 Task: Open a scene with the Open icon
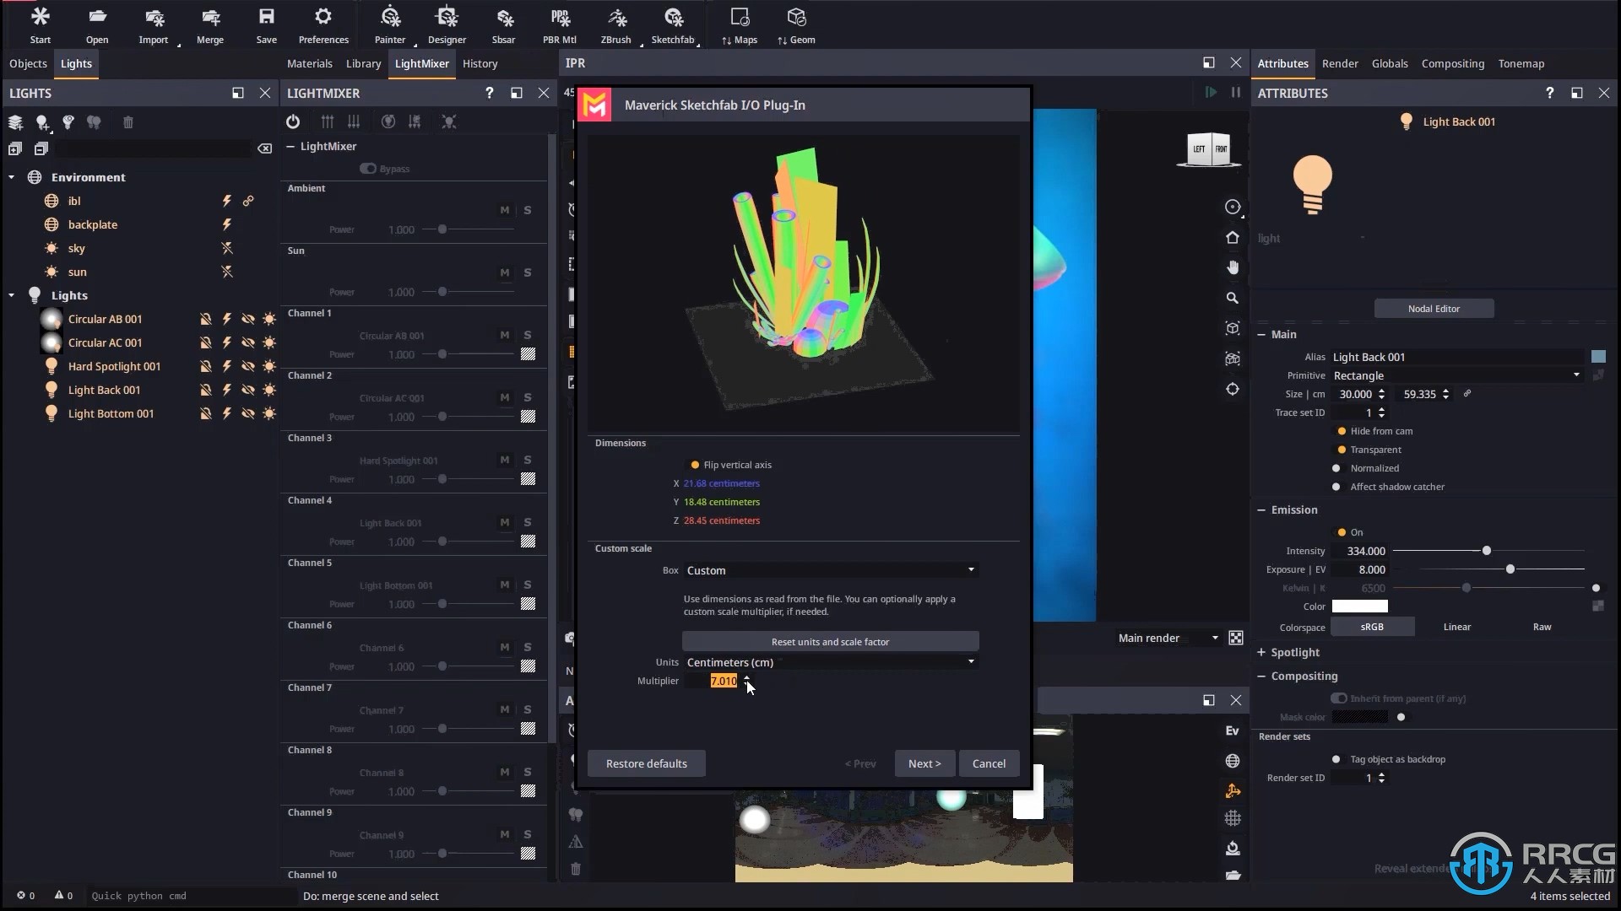97,25
